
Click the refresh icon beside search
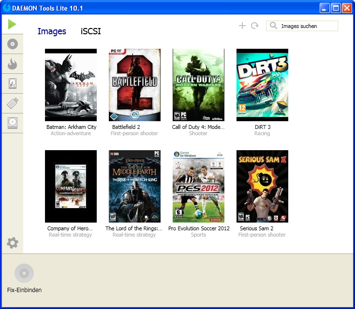pyautogui.click(x=254, y=26)
